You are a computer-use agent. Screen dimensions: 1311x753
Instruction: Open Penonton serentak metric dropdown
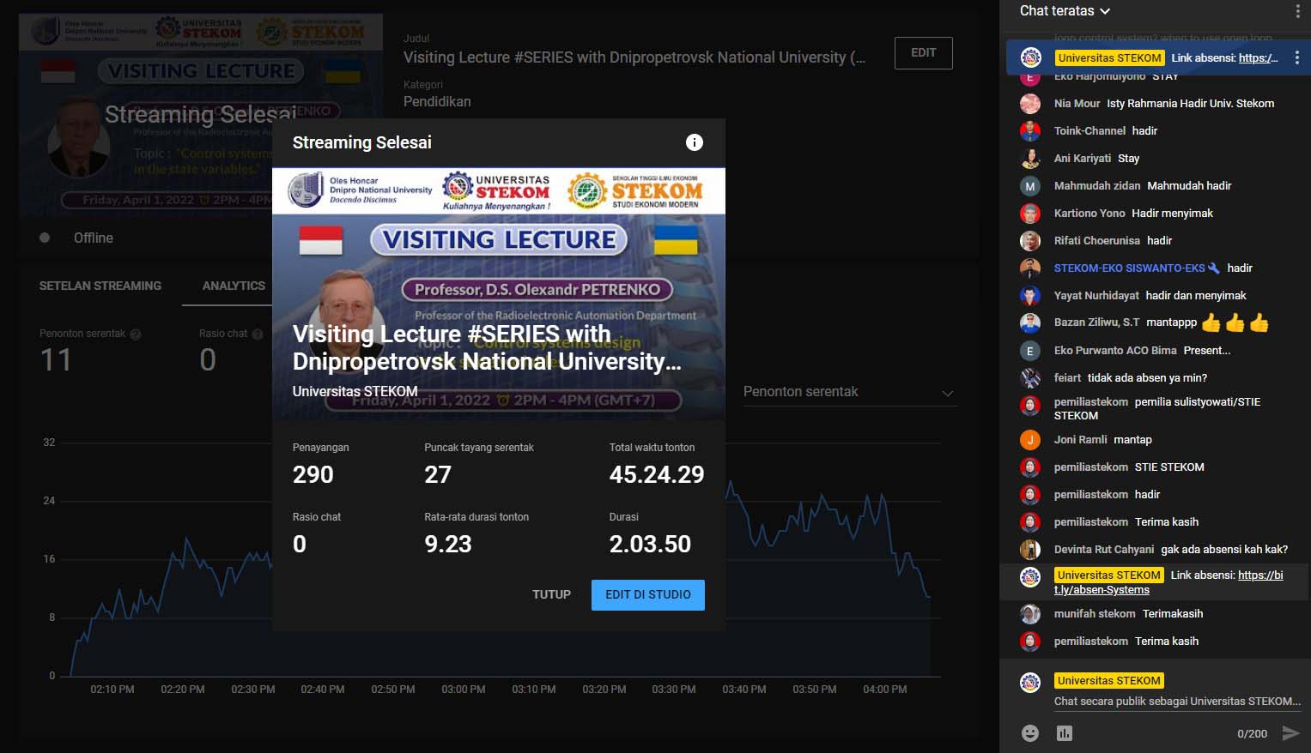[849, 392]
